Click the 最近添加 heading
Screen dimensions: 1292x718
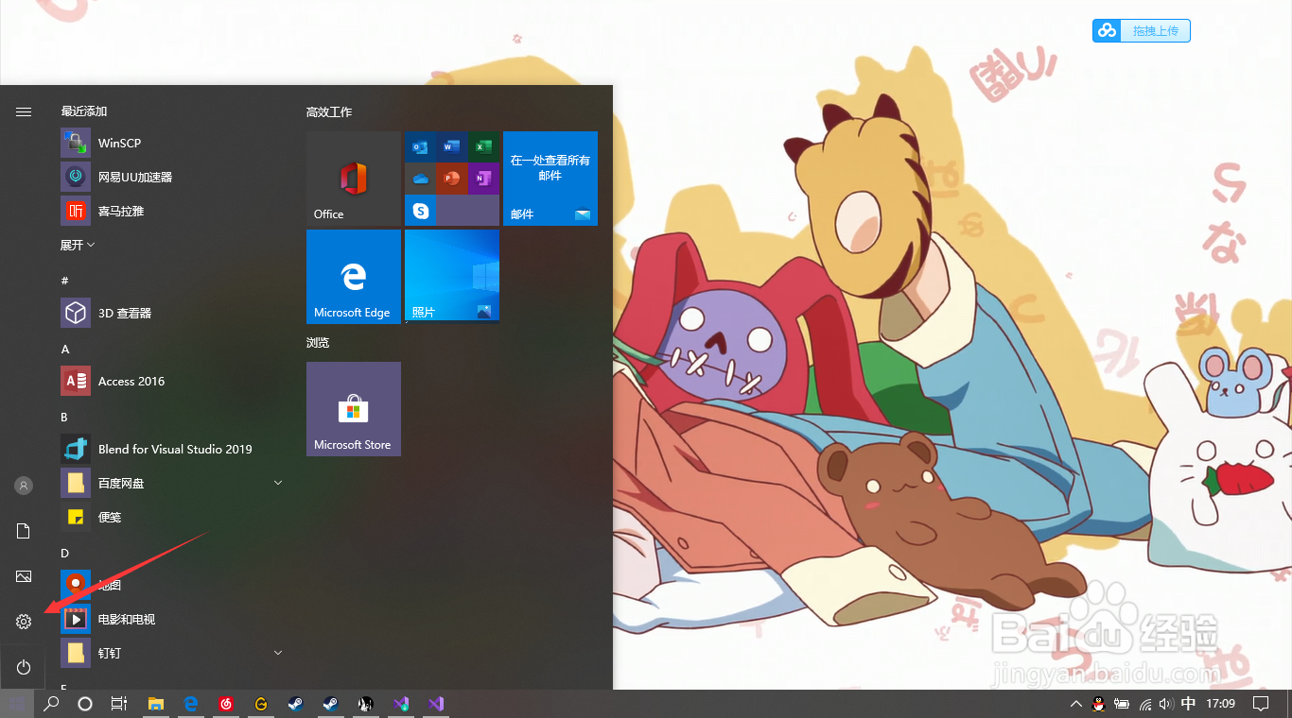84,111
